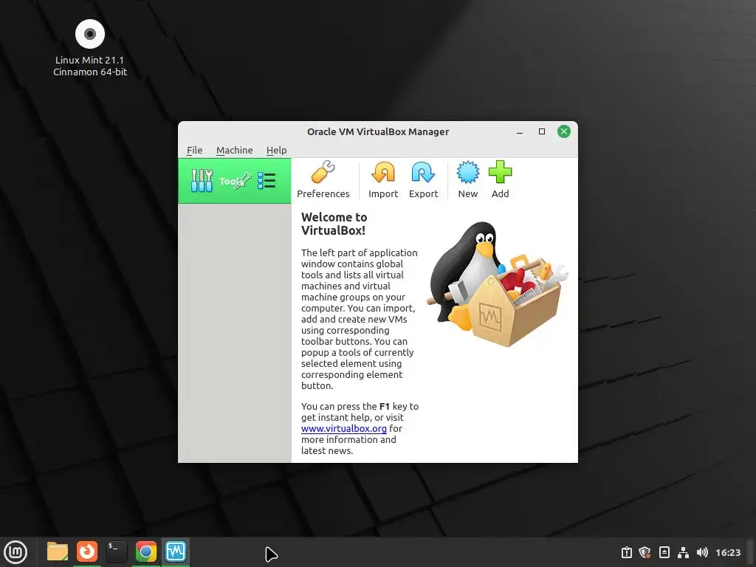Minimize the VirtualBox Manager window
This screenshot has width=756, height=567.
pyautogui.click(x=519, y=131)
